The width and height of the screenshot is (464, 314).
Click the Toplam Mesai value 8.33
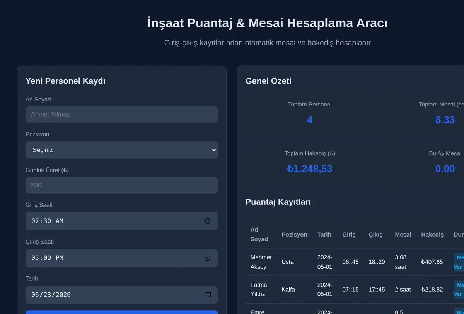(x=445, y=120)
